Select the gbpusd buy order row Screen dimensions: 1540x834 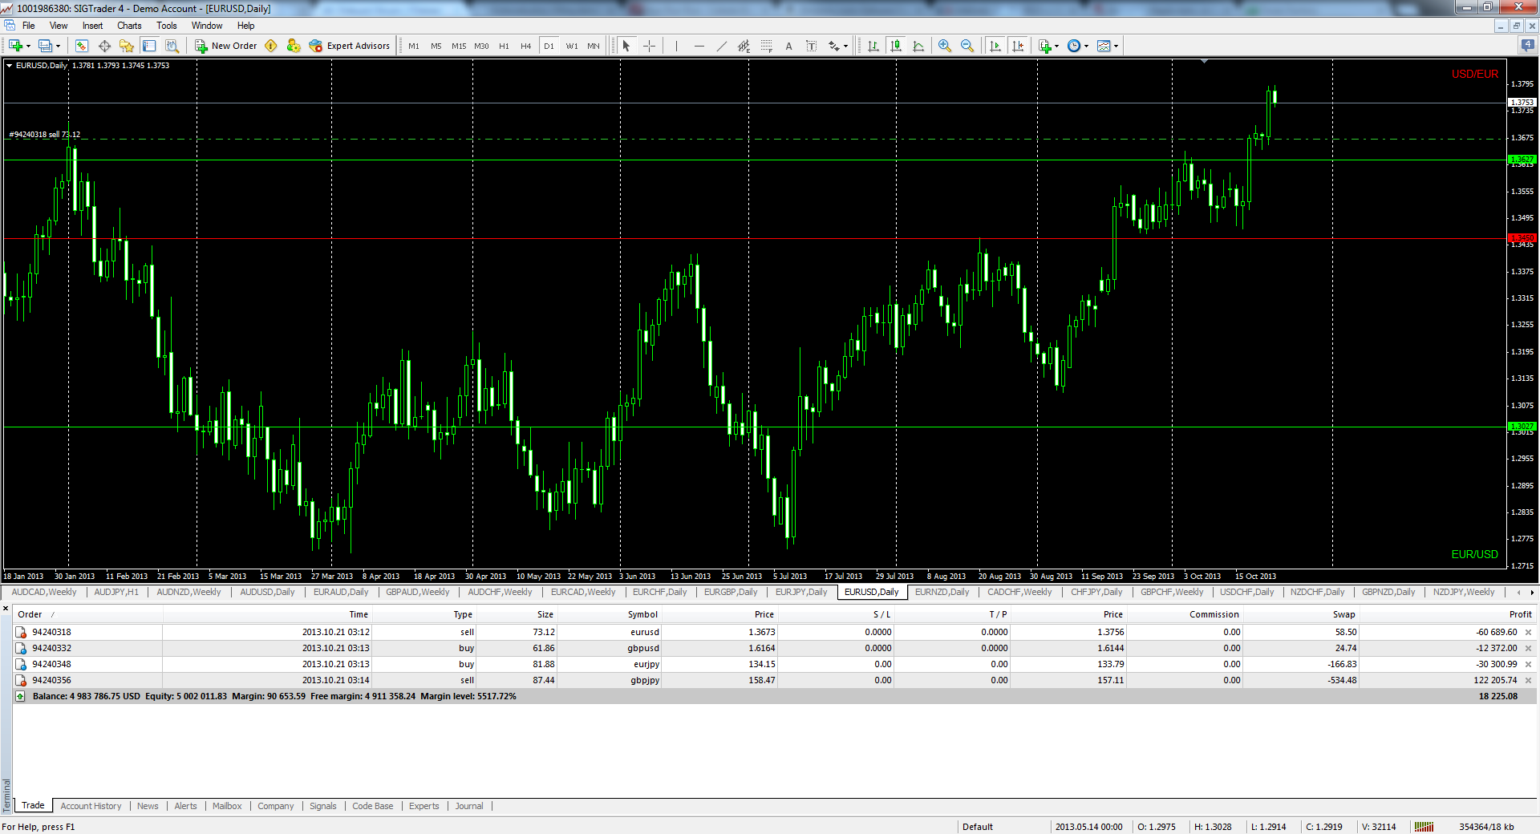(774, 648)
